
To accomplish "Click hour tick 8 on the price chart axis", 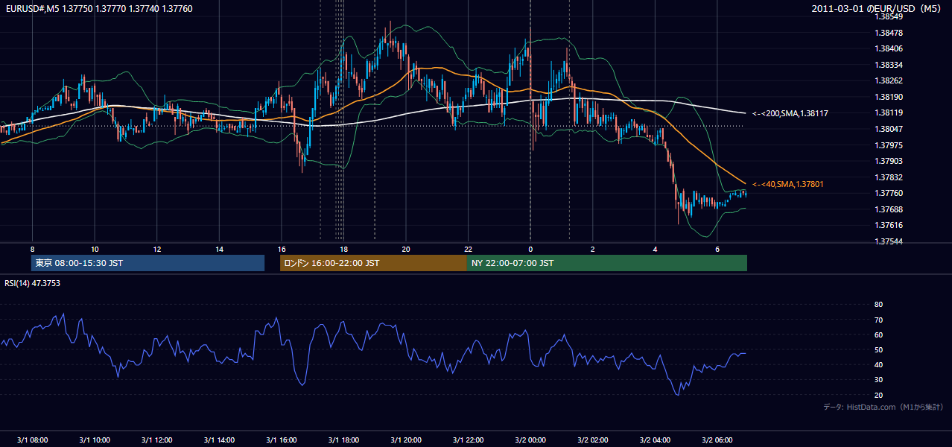I will click(32, 249).
